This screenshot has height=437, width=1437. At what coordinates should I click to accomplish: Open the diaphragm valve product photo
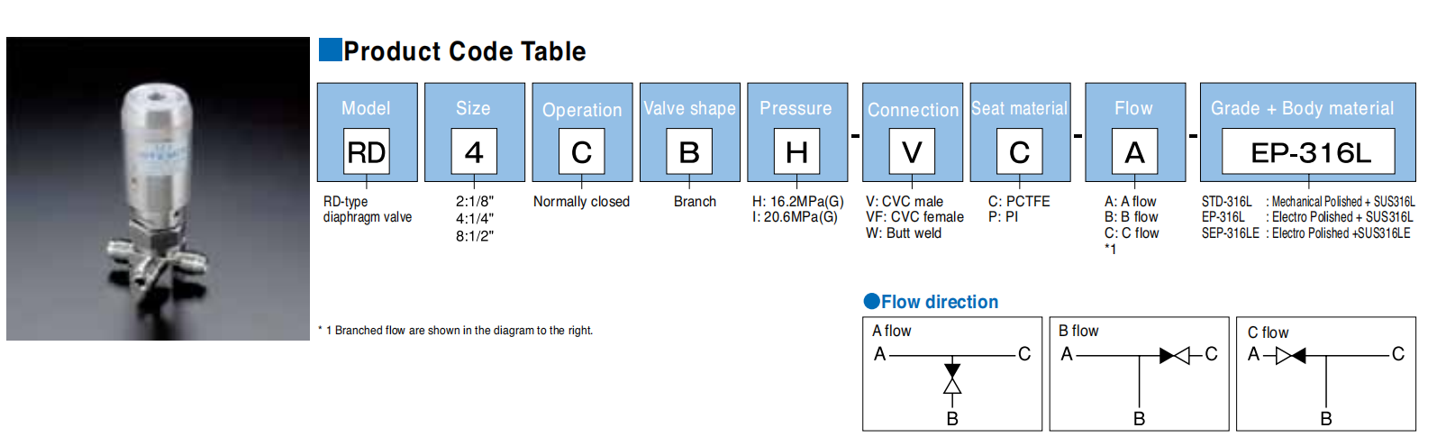point(158,188)
